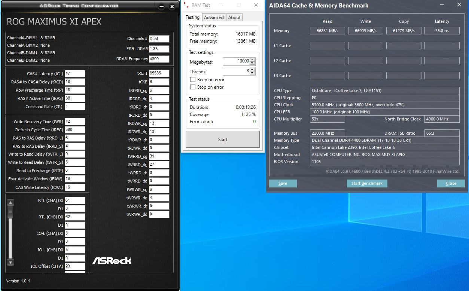This screenshot has width=469, height=291.
Task: Decrease Megabytes value with the down arrow
Action: coord(252,63)
